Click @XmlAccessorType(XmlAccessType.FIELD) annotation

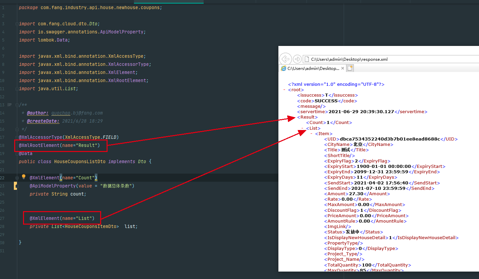tap(69, 137)
